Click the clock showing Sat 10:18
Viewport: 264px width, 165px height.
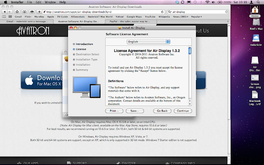pyautogui.click(x=240, y=2)
